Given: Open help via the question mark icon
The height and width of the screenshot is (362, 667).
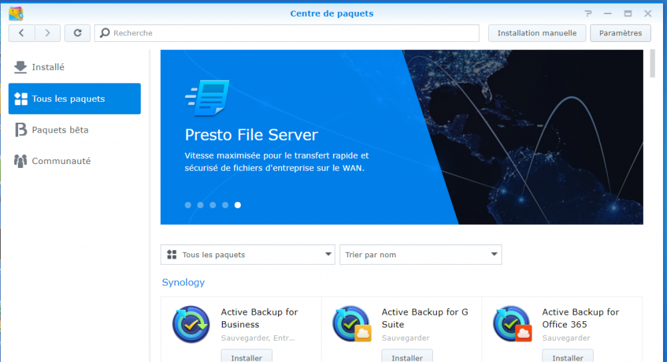Looking at the screenshot, I should [x=588, y=13].
